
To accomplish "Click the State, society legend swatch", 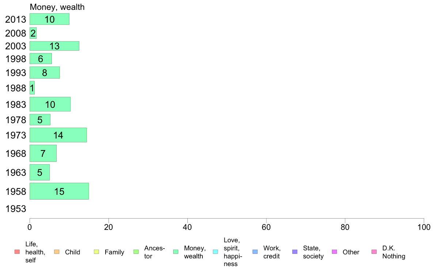I will click(x=295, y=252).
